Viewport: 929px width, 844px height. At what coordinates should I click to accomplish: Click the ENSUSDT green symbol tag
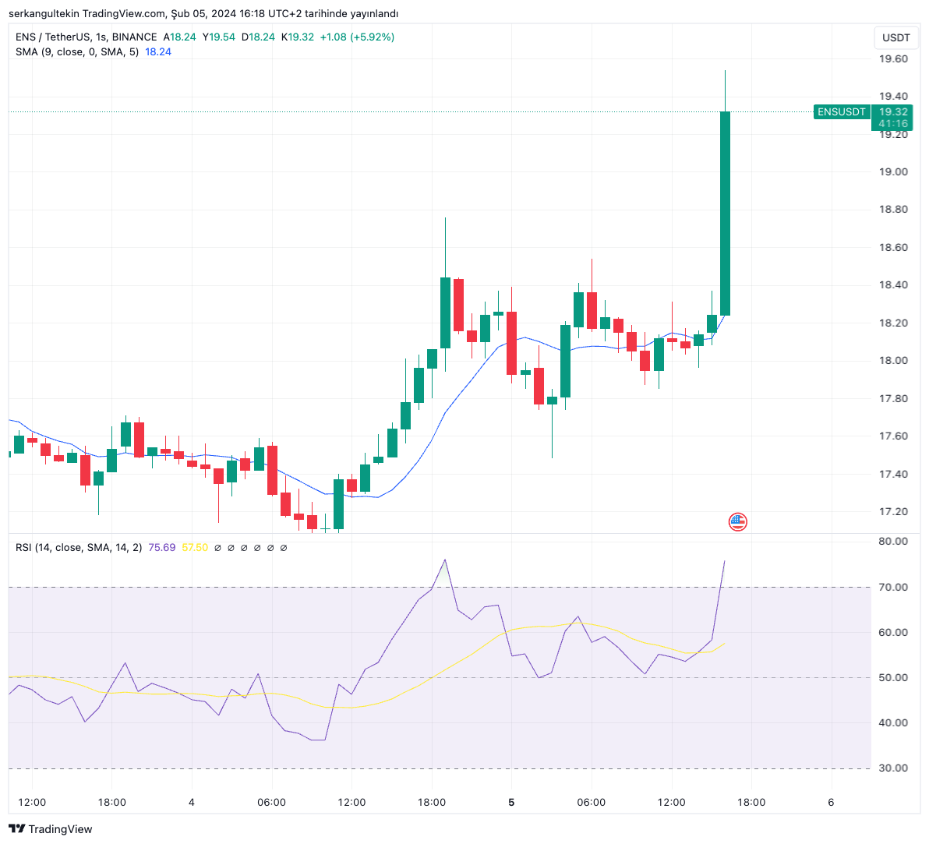pos(841,112)
